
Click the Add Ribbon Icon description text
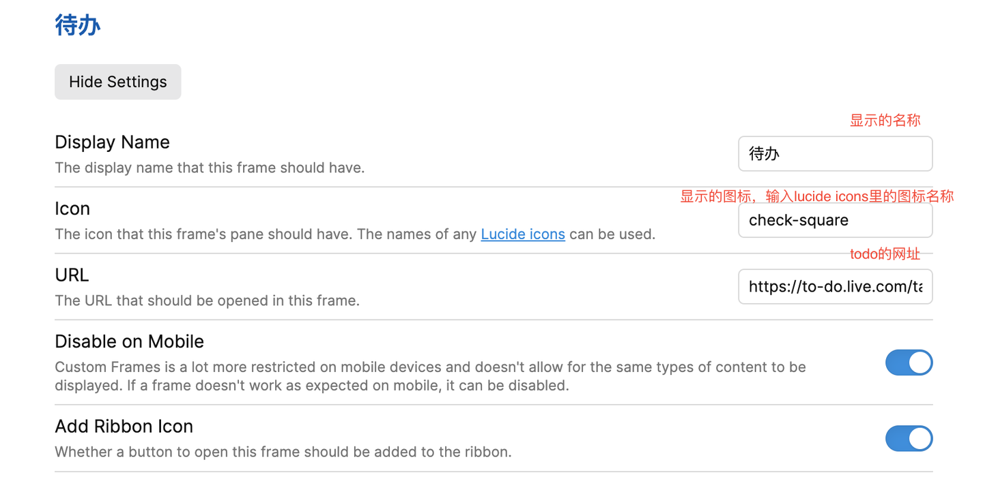(x=283, y=452)
